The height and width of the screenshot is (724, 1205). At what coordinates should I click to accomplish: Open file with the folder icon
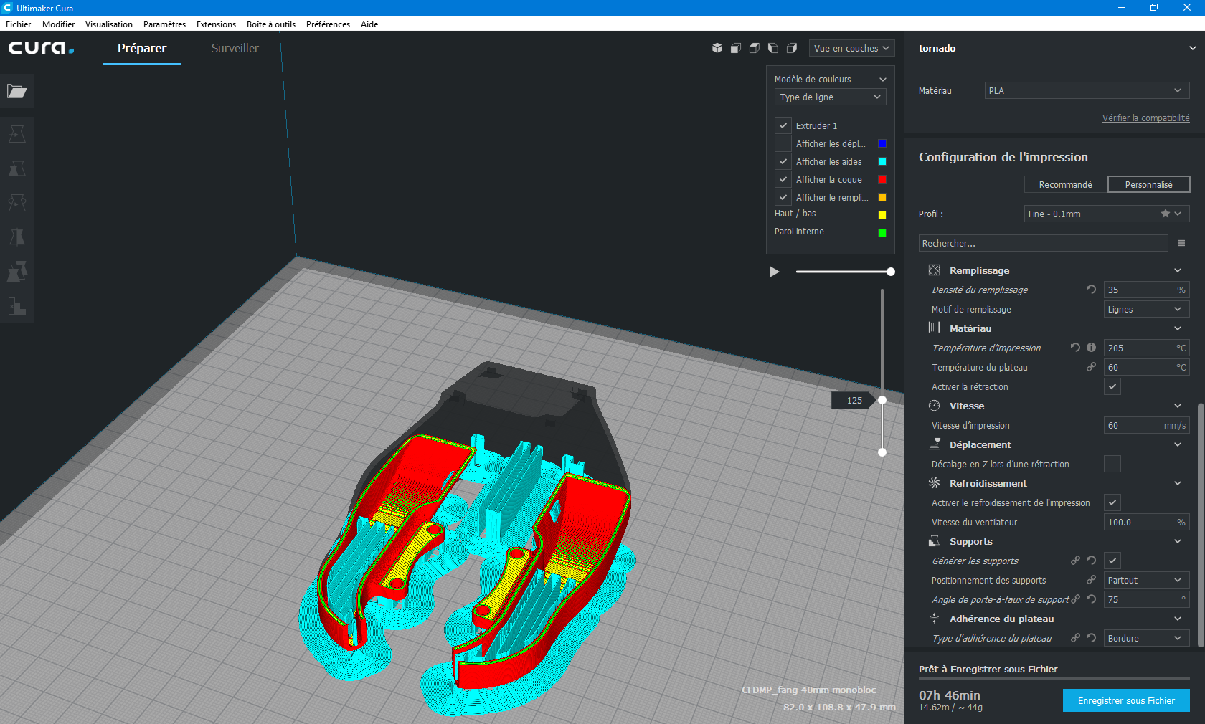coord(17,91)
